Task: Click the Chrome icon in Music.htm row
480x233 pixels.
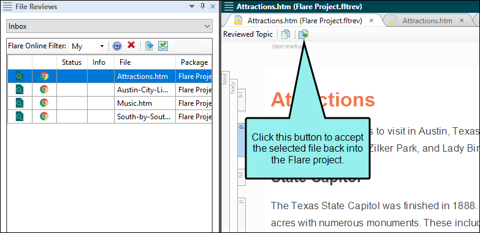Action: tap(44, 103)
